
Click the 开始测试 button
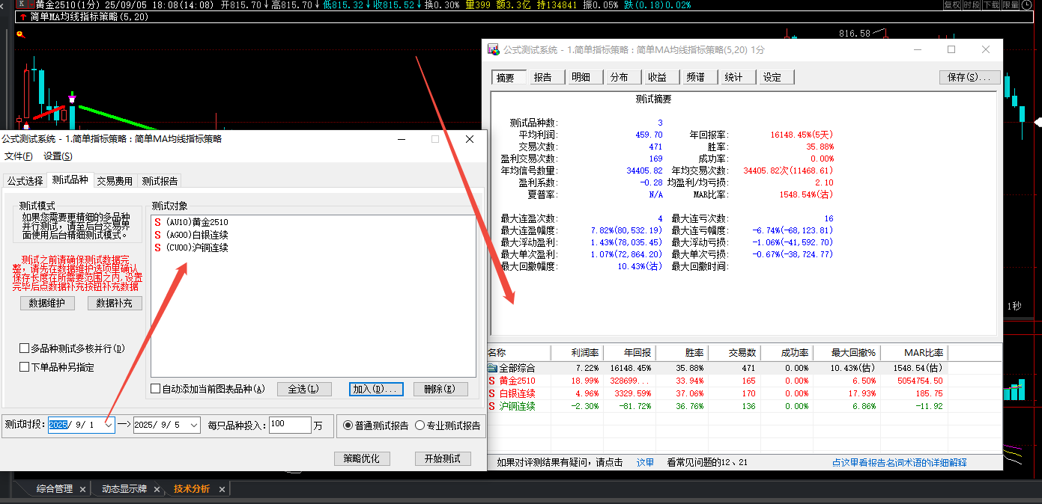[x=443, y=458]
